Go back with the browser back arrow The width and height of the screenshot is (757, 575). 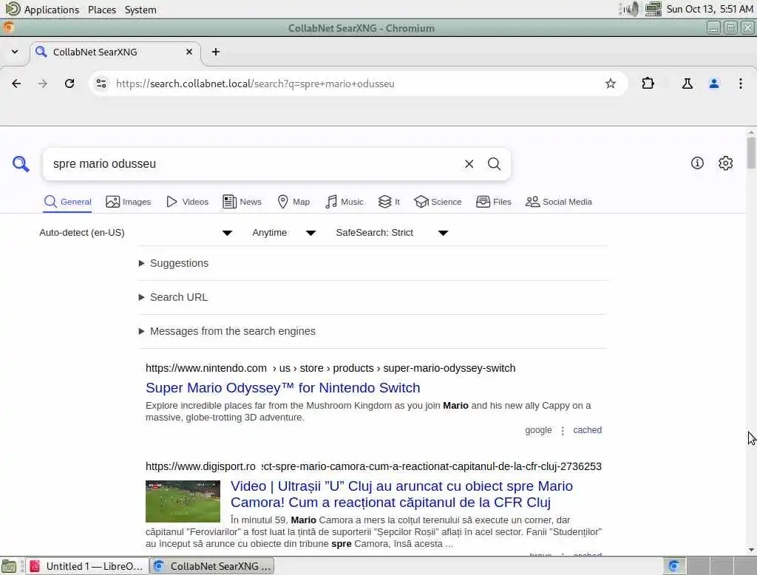[16, 84]
